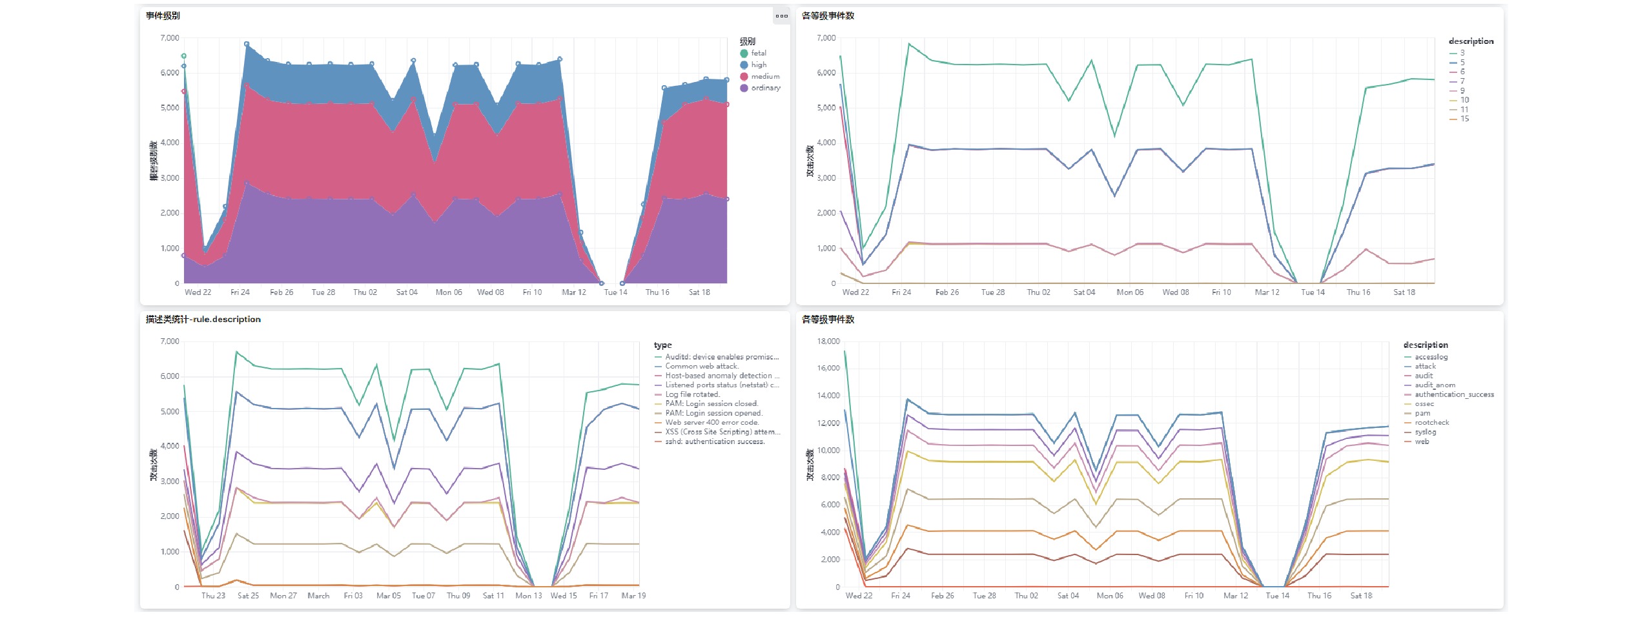The width and height of the screenshot is (1627, 619).
Task: Open panel options menu for 事件级别
Action: (x=781, y=16)
